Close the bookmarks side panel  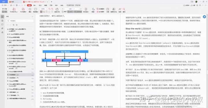(32, 16)
